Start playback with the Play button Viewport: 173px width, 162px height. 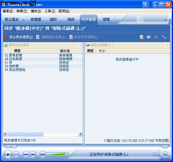pyautogui.click(x=8, y=154)
